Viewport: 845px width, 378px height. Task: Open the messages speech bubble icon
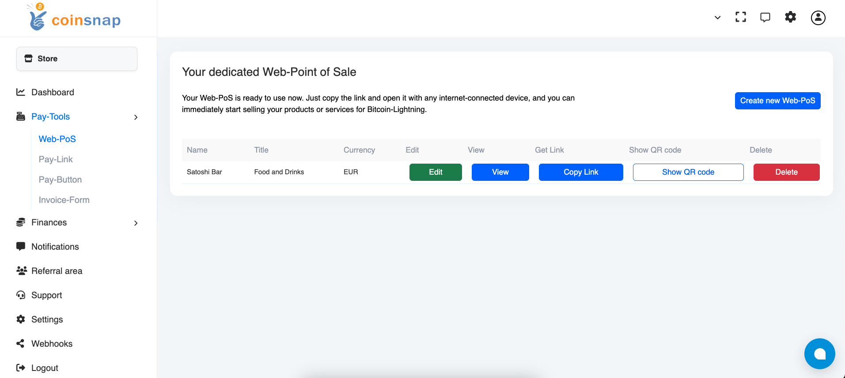765,17
